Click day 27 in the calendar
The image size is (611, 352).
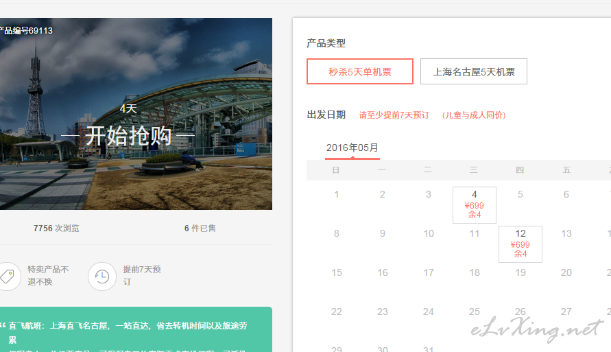pos(566,312)
